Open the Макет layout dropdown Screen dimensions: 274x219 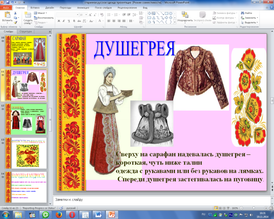tap(40, 13)
